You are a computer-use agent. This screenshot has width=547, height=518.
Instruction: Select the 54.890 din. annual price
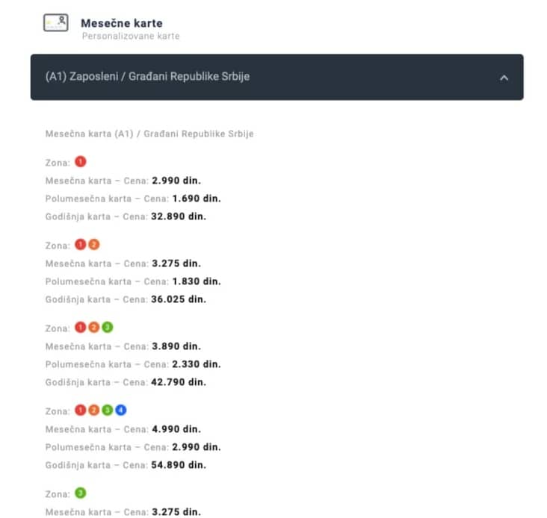tap(179, 465)
